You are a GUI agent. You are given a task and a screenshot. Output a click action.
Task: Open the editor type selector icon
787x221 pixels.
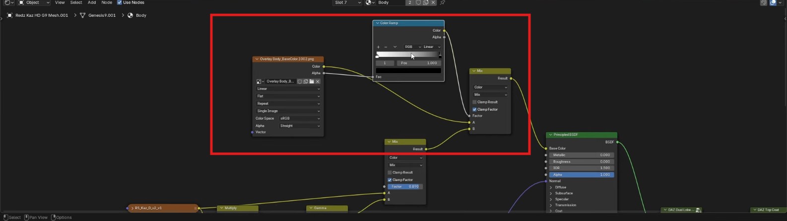tap(8, 2)
